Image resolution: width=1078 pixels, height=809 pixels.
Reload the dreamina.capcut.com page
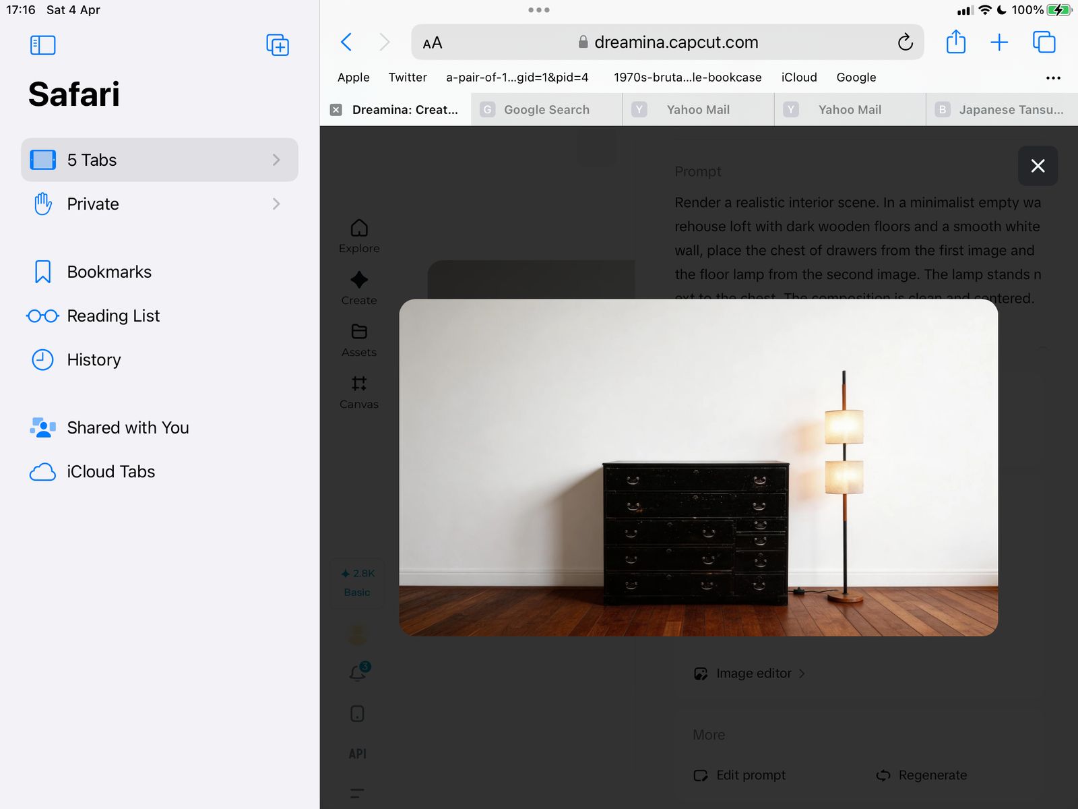(906, 42)
